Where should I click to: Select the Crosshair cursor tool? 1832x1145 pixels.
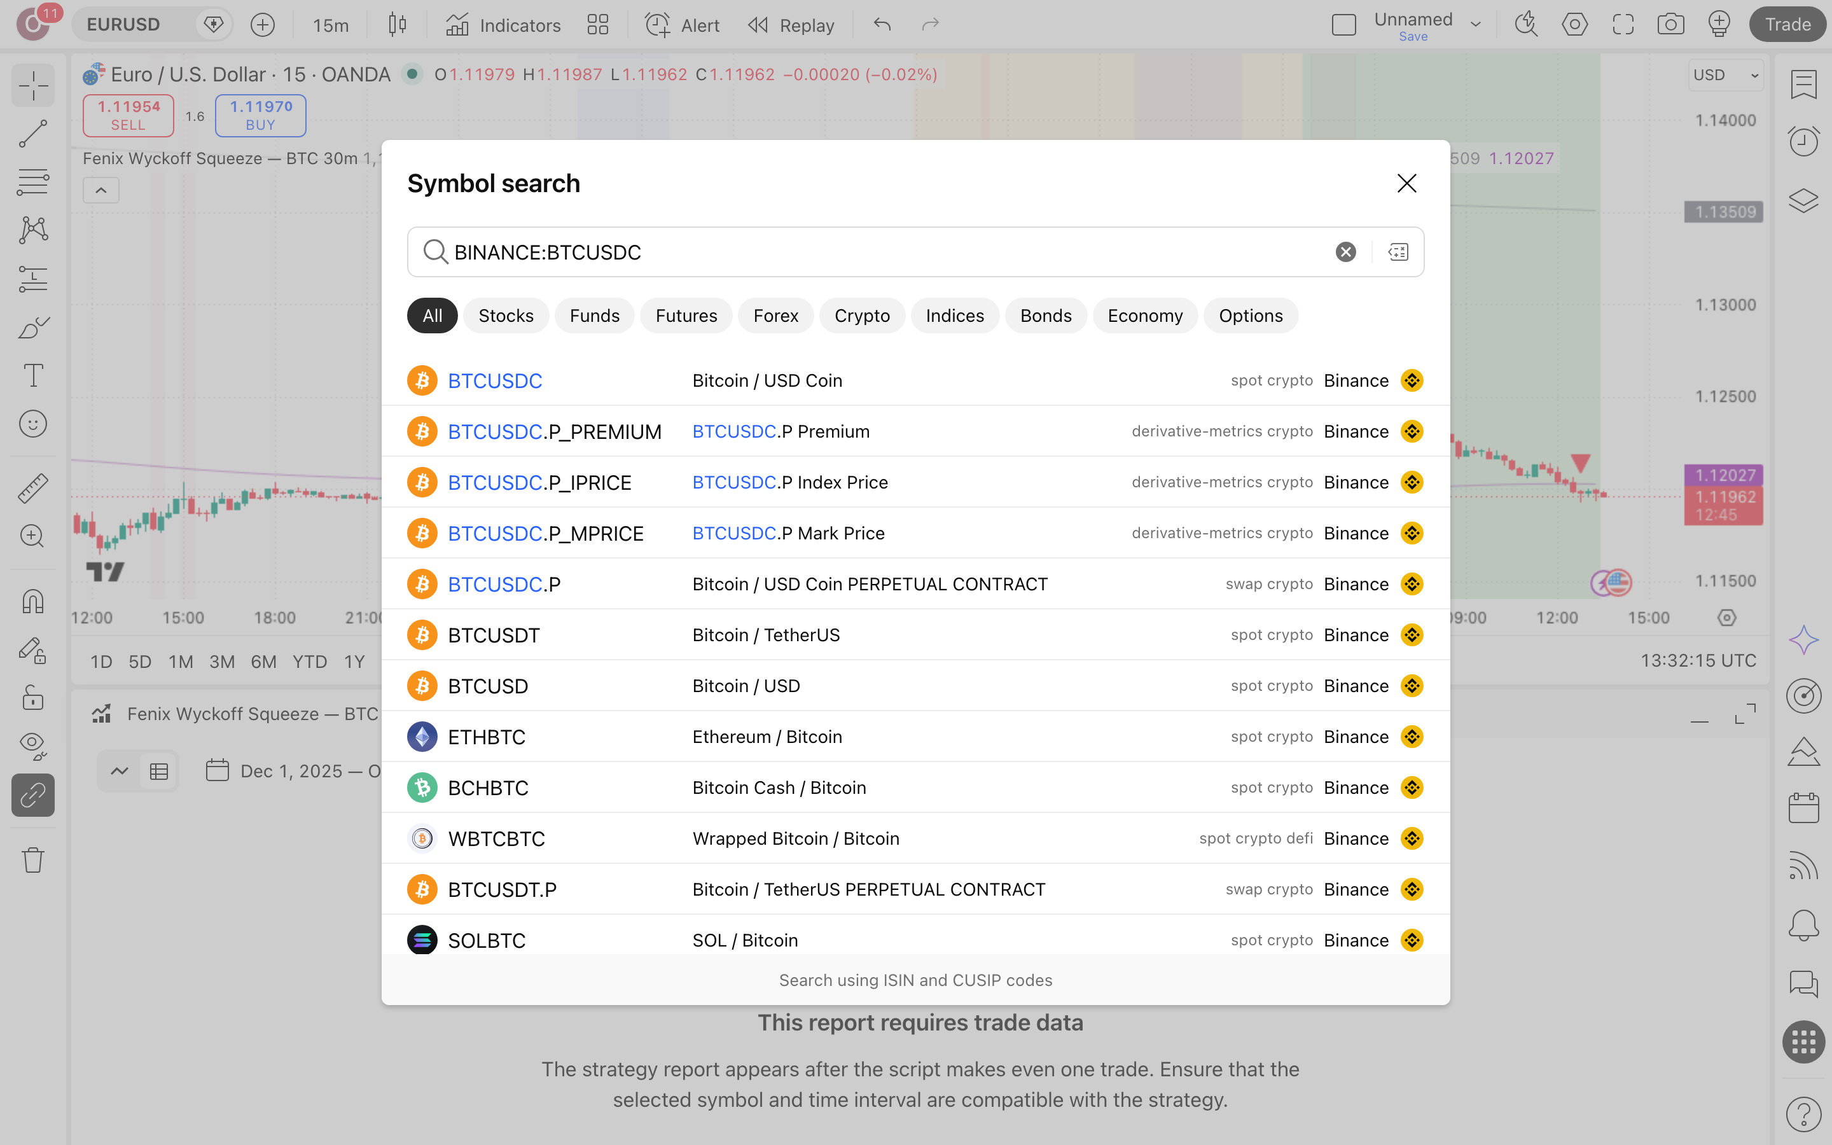tap(33, 85)
